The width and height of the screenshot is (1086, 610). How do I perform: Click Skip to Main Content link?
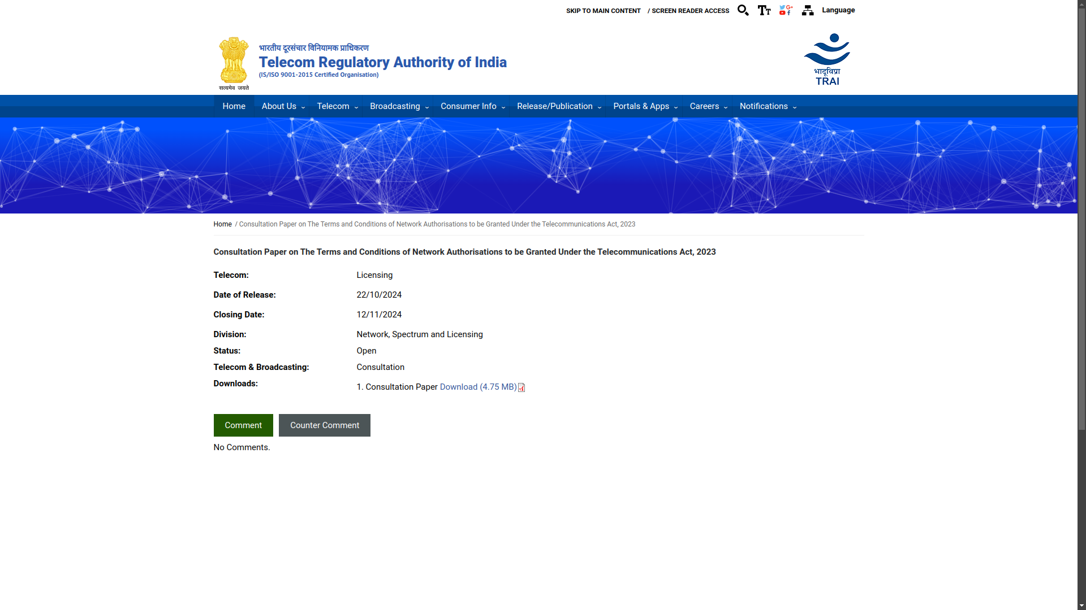pyautogui.click(x=603, y=11)
